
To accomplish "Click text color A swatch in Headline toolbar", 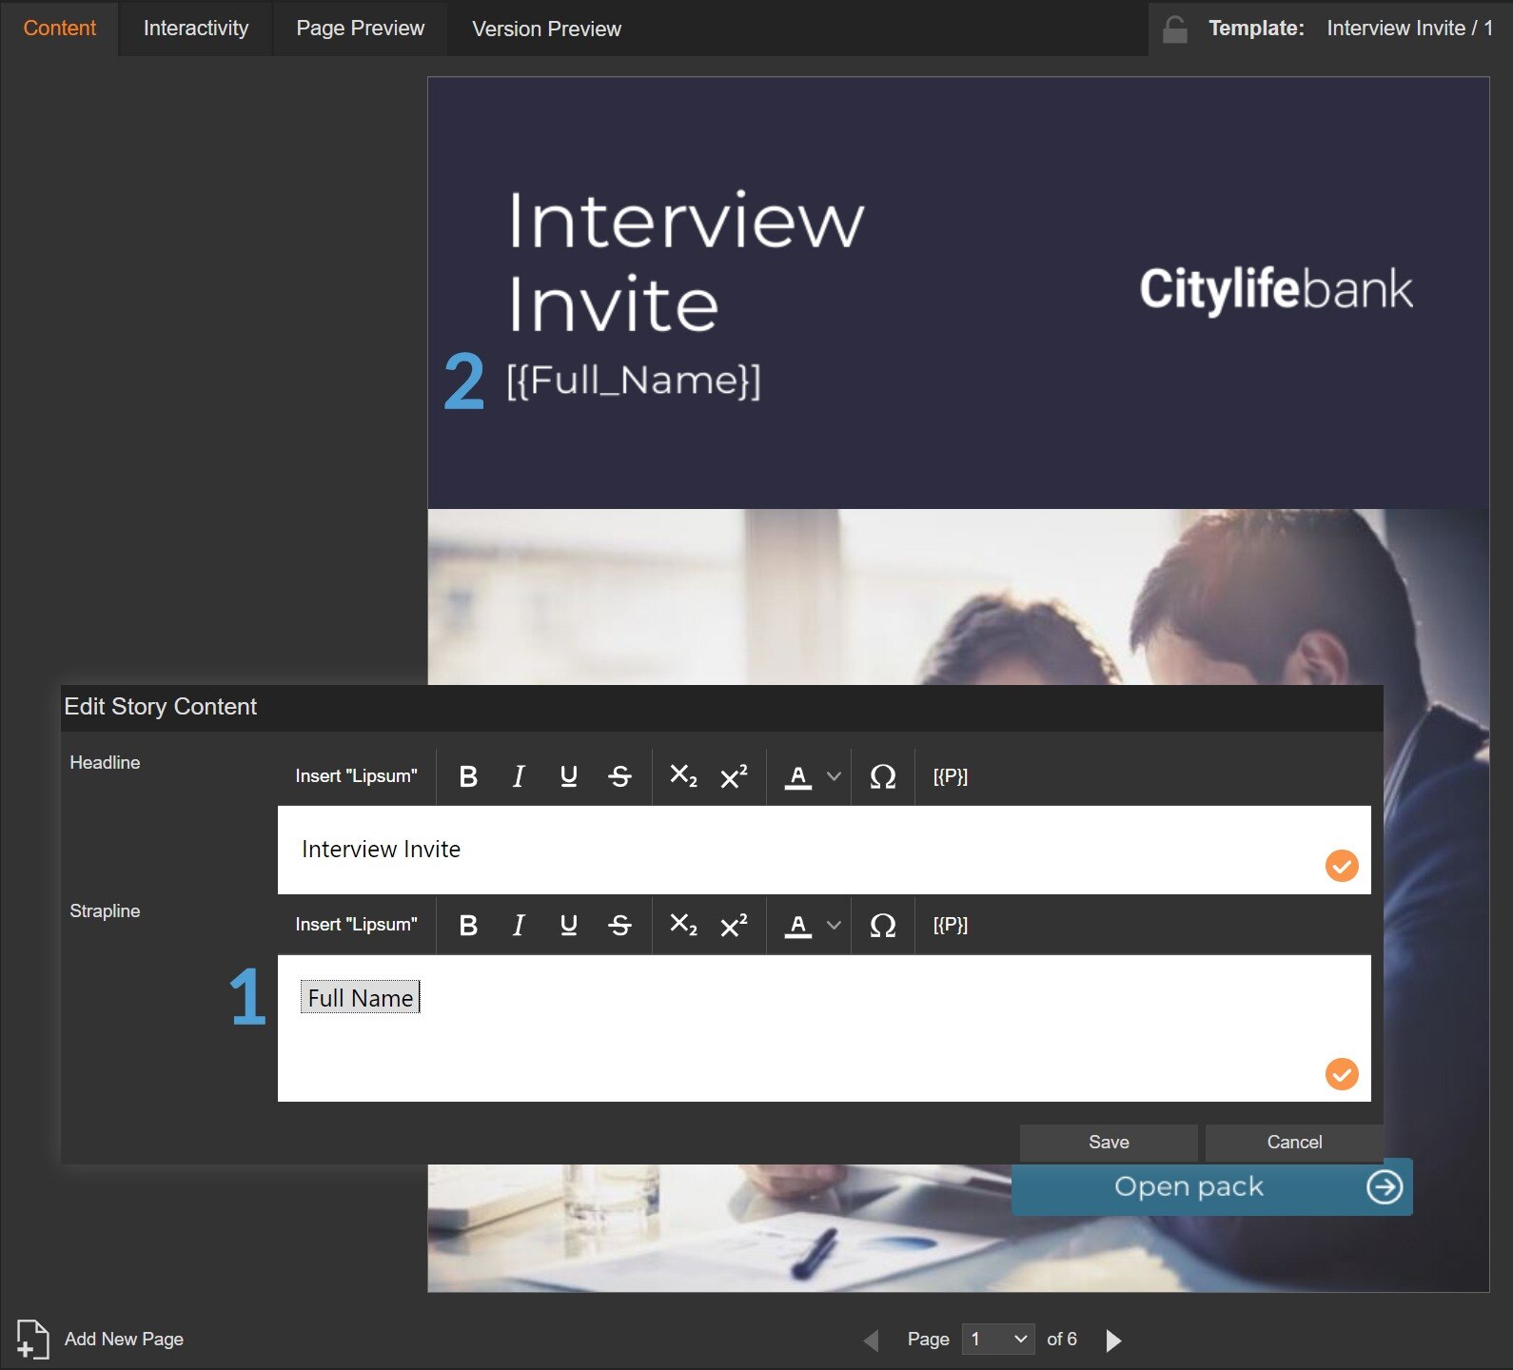I will (x=798, y=777).
